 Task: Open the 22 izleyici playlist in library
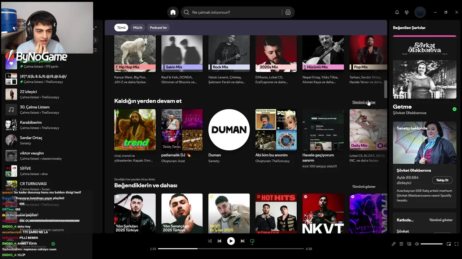(x=51, y=94)
